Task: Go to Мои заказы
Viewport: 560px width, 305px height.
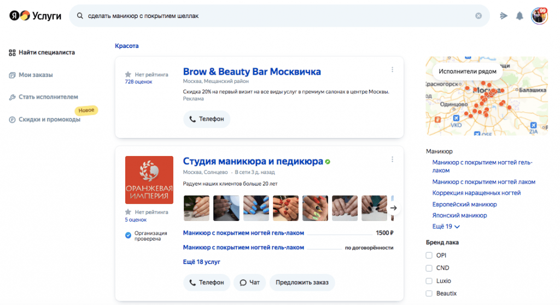Action: point(31,75)
